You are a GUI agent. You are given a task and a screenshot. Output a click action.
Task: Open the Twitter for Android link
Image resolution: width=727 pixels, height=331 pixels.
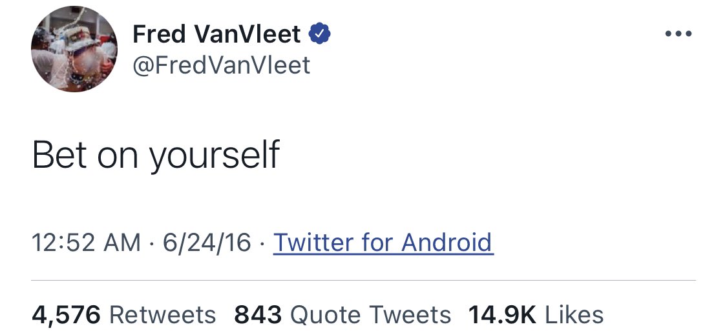coord(383,243)
